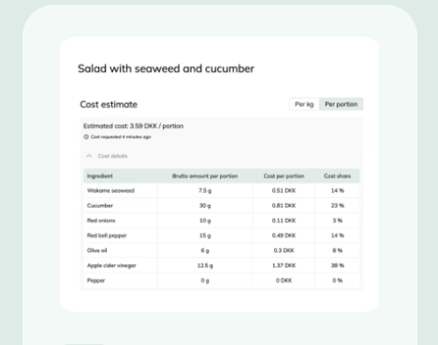Viewport: 438px width, 345px height.
Task: Switch cost view to Per kg
Action: pyautogui.click(x=304, y=104)
